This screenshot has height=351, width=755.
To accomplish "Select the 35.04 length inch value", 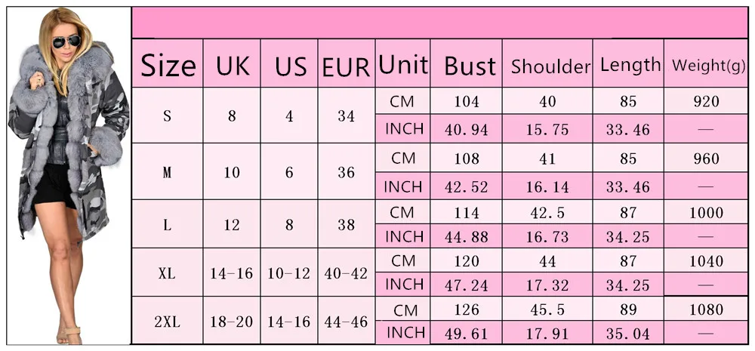I will pos(627,332).
